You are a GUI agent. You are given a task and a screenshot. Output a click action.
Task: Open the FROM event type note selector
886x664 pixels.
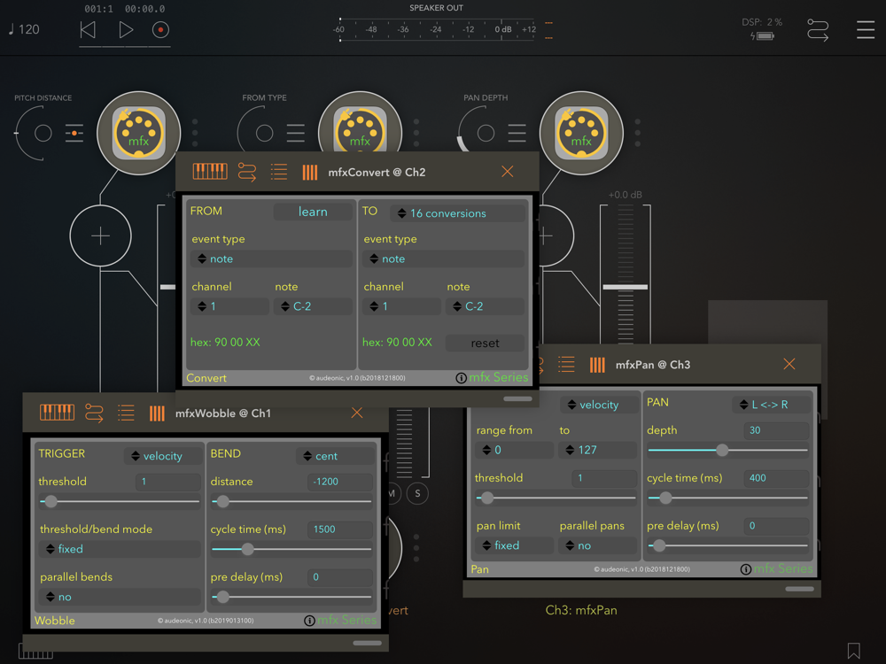271,259
